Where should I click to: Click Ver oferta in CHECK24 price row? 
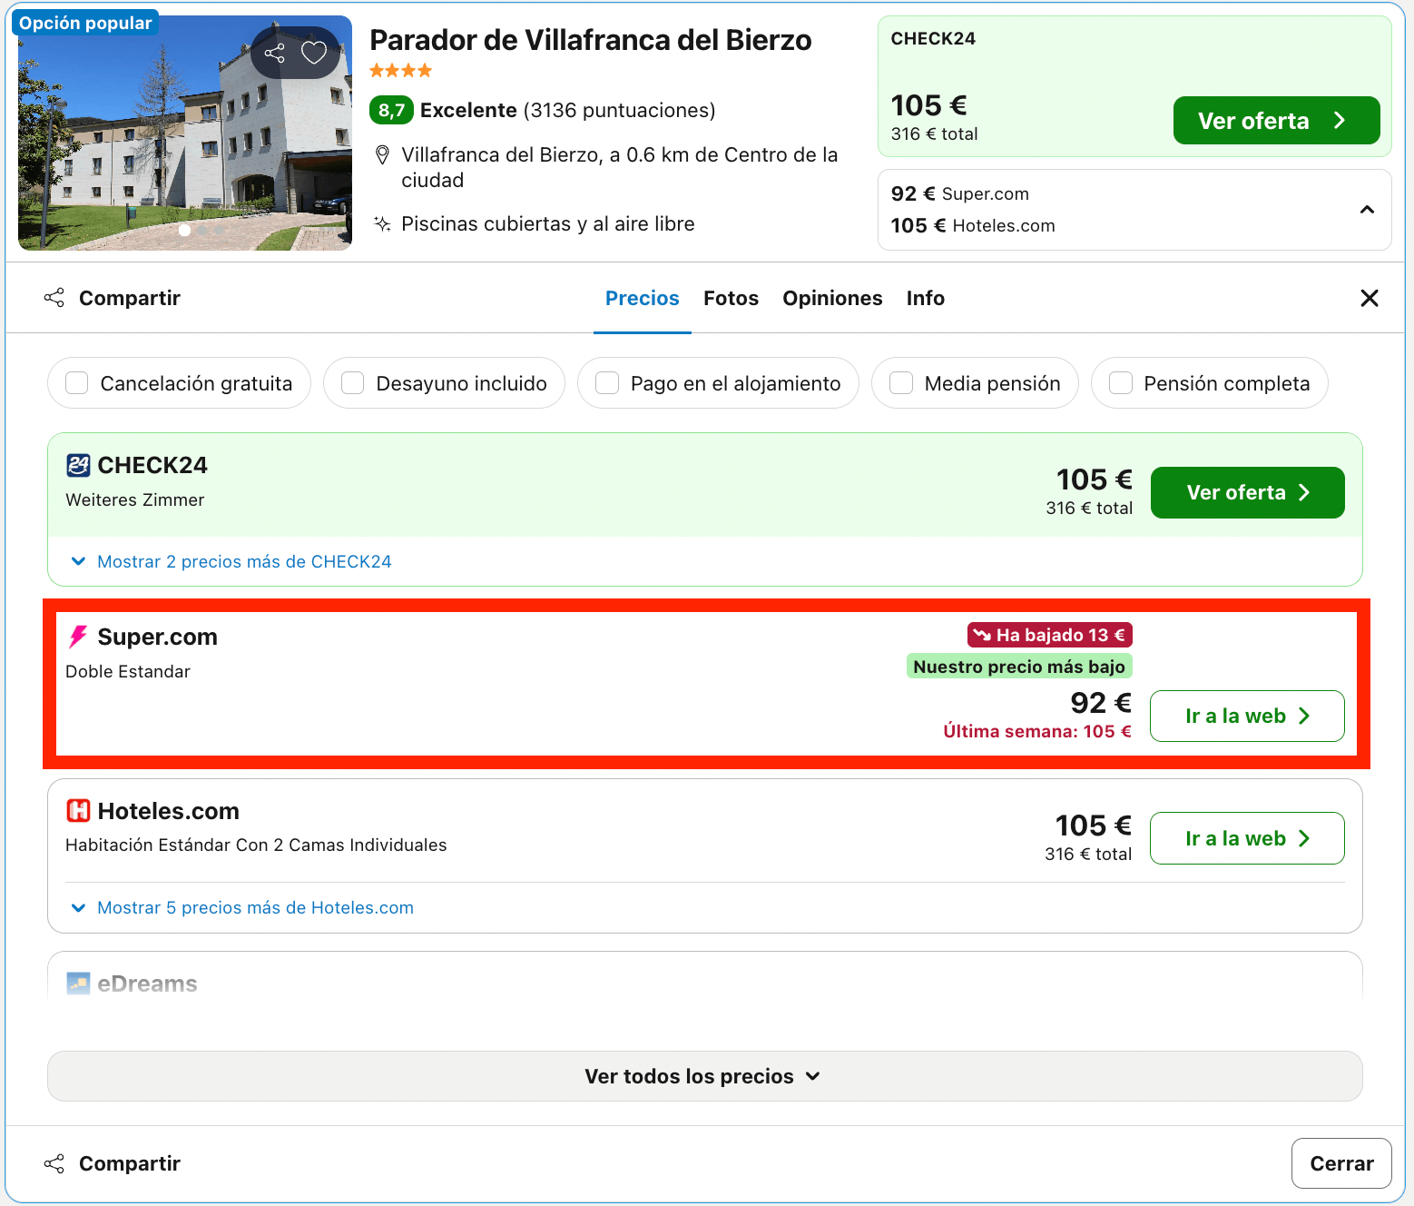[1248, 492]
